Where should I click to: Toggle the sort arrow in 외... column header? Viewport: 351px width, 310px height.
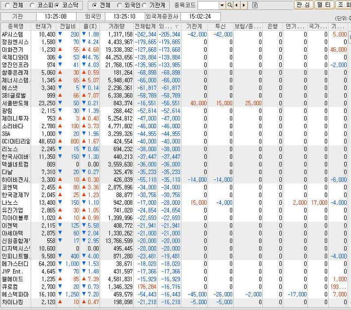(x=177, y=27)
